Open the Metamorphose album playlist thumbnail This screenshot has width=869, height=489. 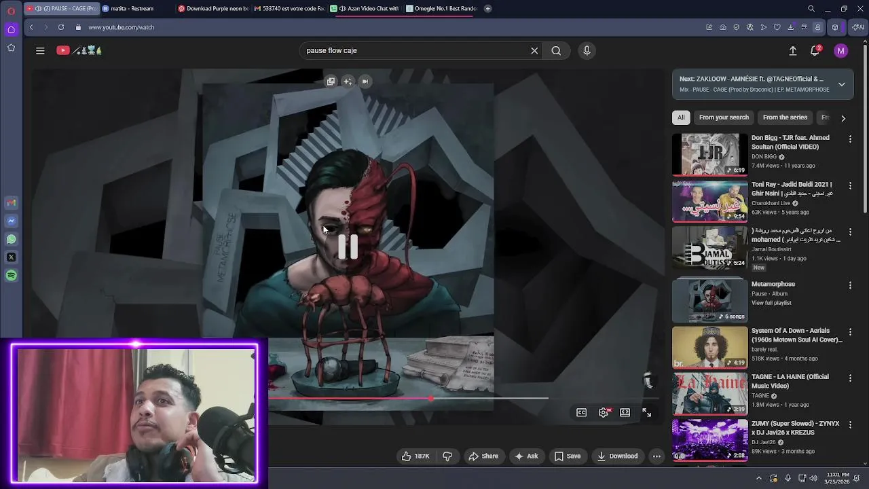click(x=709, y=300)
